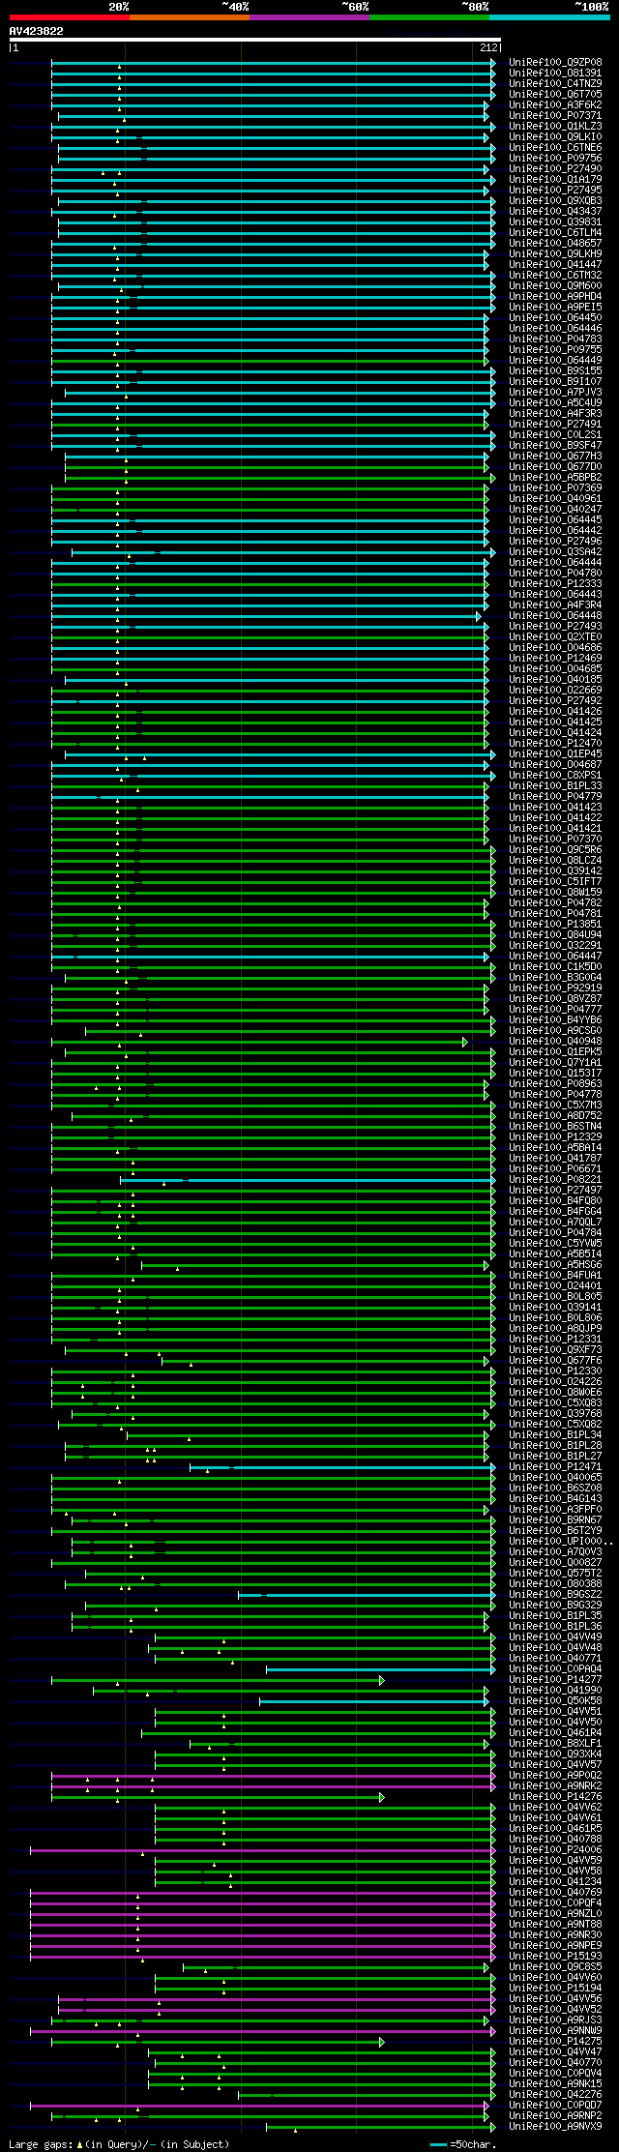Screen dimensions: 619x2152
Task: Select label UniRef100_P06671
Action: [x=555, y=1169]
